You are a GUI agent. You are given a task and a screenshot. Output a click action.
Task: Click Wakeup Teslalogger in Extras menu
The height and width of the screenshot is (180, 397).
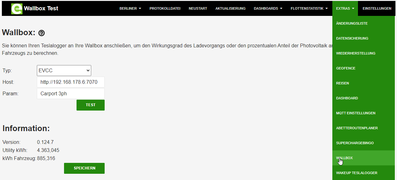pyautogui.click(x=356, y=173)
